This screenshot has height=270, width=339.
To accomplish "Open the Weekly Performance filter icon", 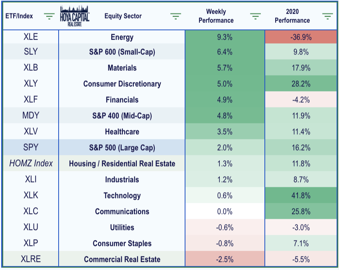I will 256,16.
